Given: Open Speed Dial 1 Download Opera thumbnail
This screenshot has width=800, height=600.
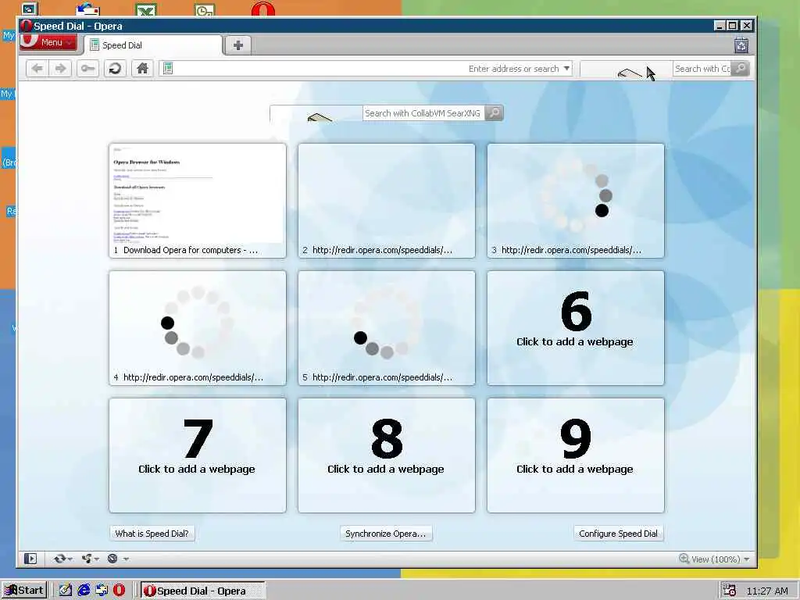Looking at the screenshot, I should [x=198, y=201].
